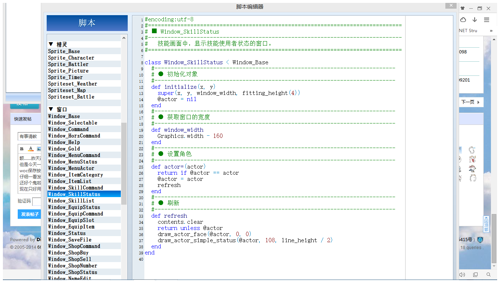500x283 pixels.
Task: Select Sprite_Battler script entry
Action: coord(84,64)
